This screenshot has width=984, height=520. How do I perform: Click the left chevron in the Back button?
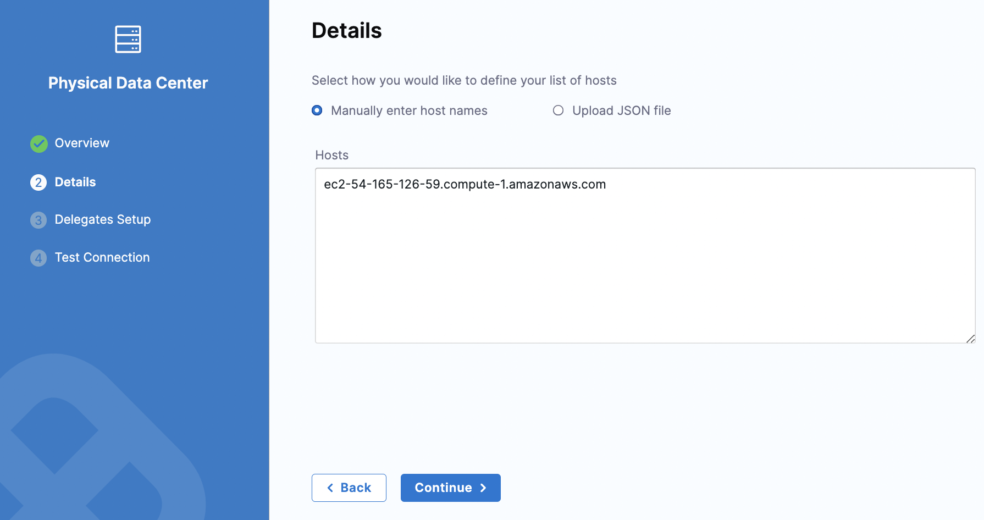330,488
